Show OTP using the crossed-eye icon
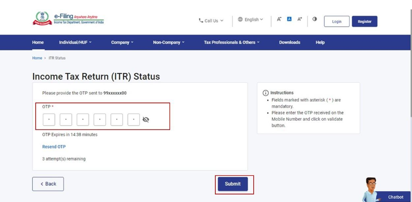 click(146, 120)
